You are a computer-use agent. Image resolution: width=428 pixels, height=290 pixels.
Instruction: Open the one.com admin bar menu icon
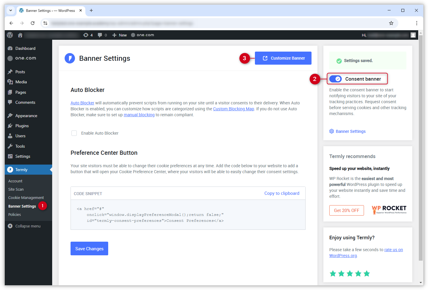click(133, 35)
